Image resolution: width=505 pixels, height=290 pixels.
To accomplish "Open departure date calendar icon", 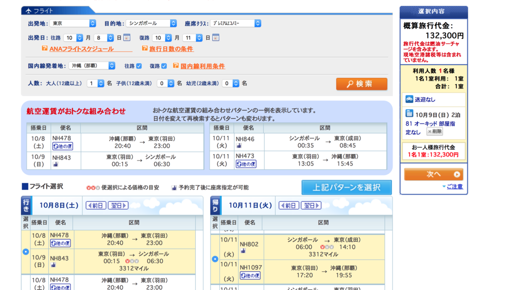I will coord(127,37).
